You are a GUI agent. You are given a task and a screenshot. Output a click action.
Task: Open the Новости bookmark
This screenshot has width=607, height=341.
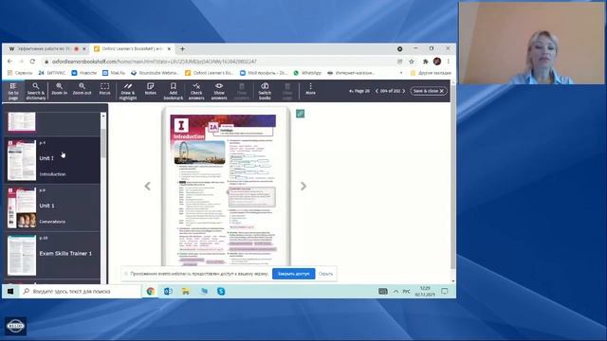click(84, 73)
